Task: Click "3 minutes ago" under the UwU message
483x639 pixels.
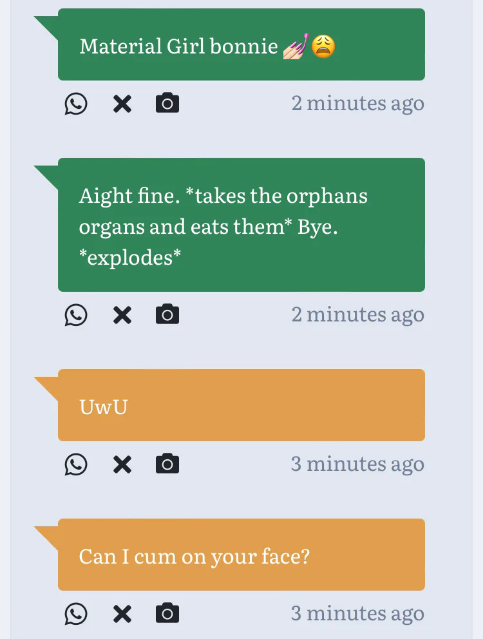Action: 357,464
